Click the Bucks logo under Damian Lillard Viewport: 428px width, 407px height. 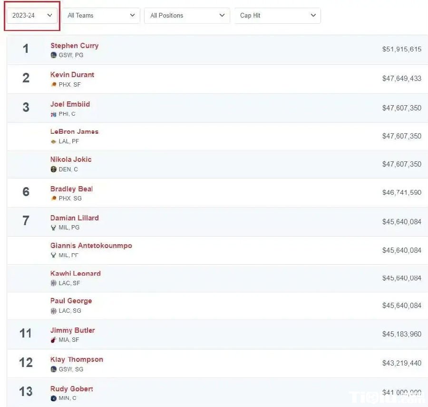pyautogui.click(x=54, y=228)
